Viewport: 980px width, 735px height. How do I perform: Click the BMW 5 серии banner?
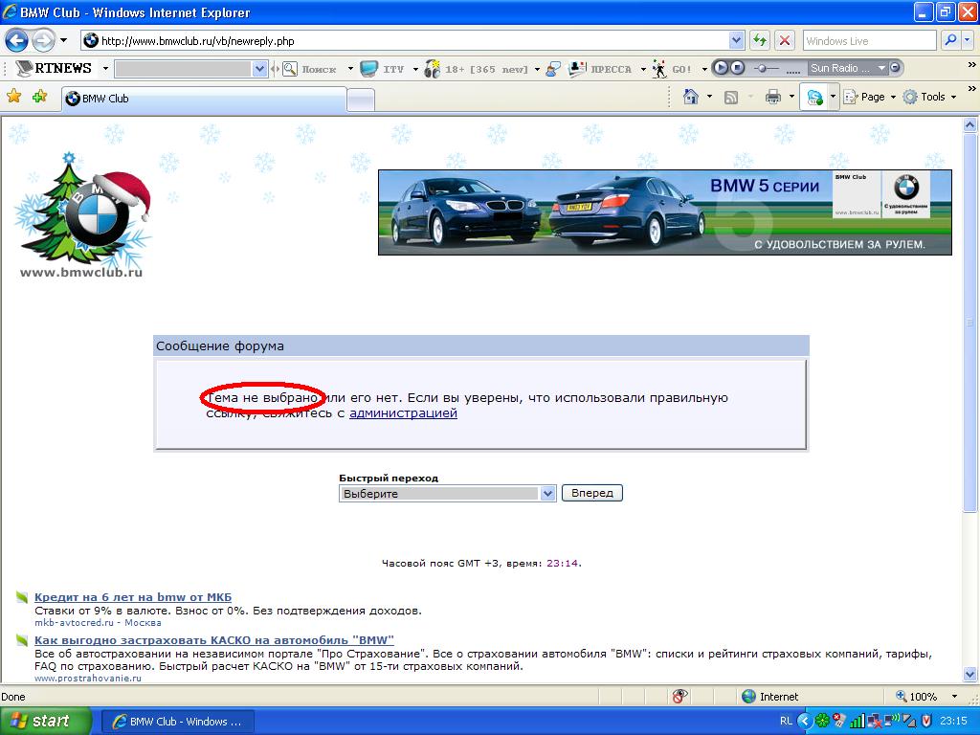665,212
